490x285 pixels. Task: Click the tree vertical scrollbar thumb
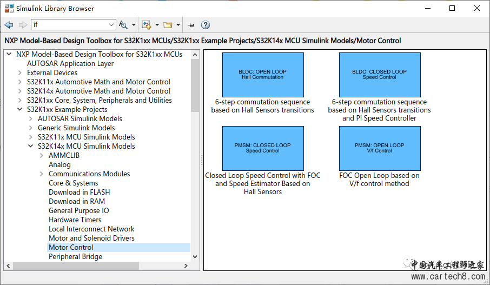pos(195,85)
